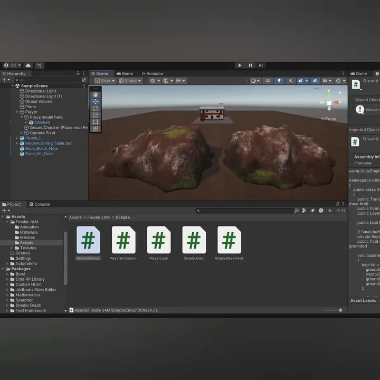
Task: Click the Project panel search field
Action: tap(244, 211)
